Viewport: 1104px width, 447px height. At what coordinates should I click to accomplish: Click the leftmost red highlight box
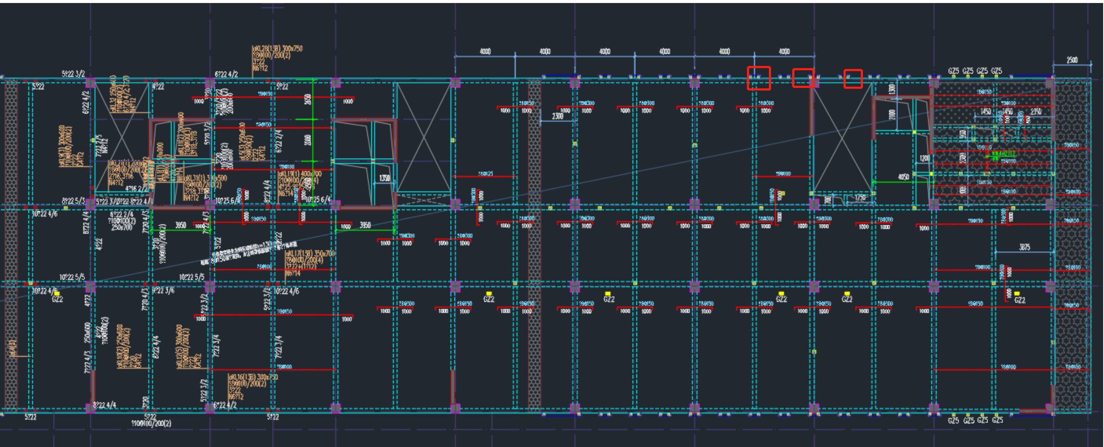tap(759, 78)
